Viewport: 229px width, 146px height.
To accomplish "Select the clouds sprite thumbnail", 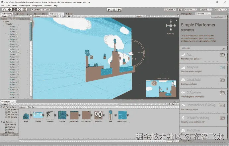I will (38, 115).
